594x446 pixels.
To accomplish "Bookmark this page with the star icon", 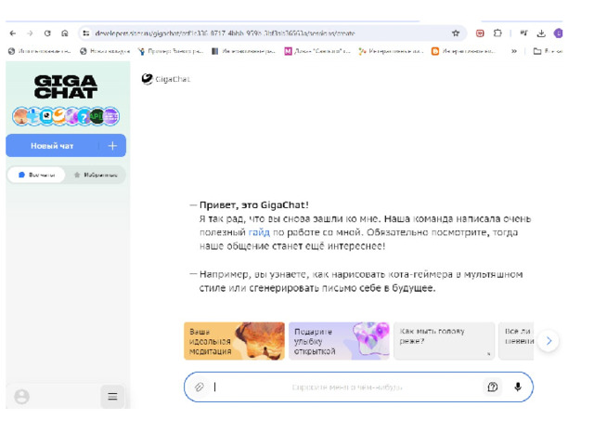I will click(x=456, y=33).
